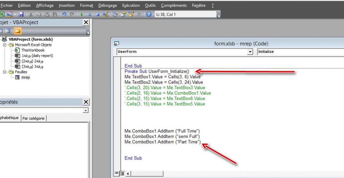Open the standard toolbar options arrow
344x178 pixels.
click(219, 15)
